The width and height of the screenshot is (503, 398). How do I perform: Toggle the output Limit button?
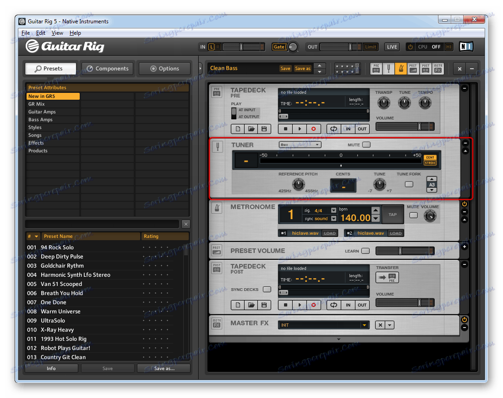point(371,47)
